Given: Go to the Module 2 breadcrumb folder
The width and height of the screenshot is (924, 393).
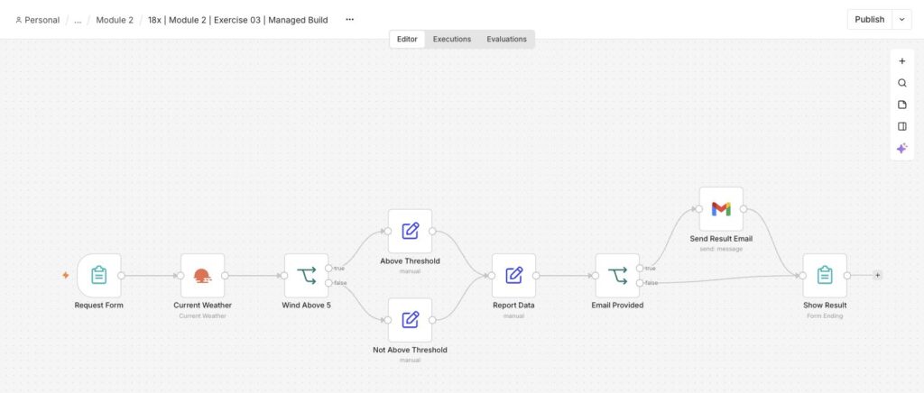Looking at the screenshot, I should pyautogui.click(x=115, y=20).
